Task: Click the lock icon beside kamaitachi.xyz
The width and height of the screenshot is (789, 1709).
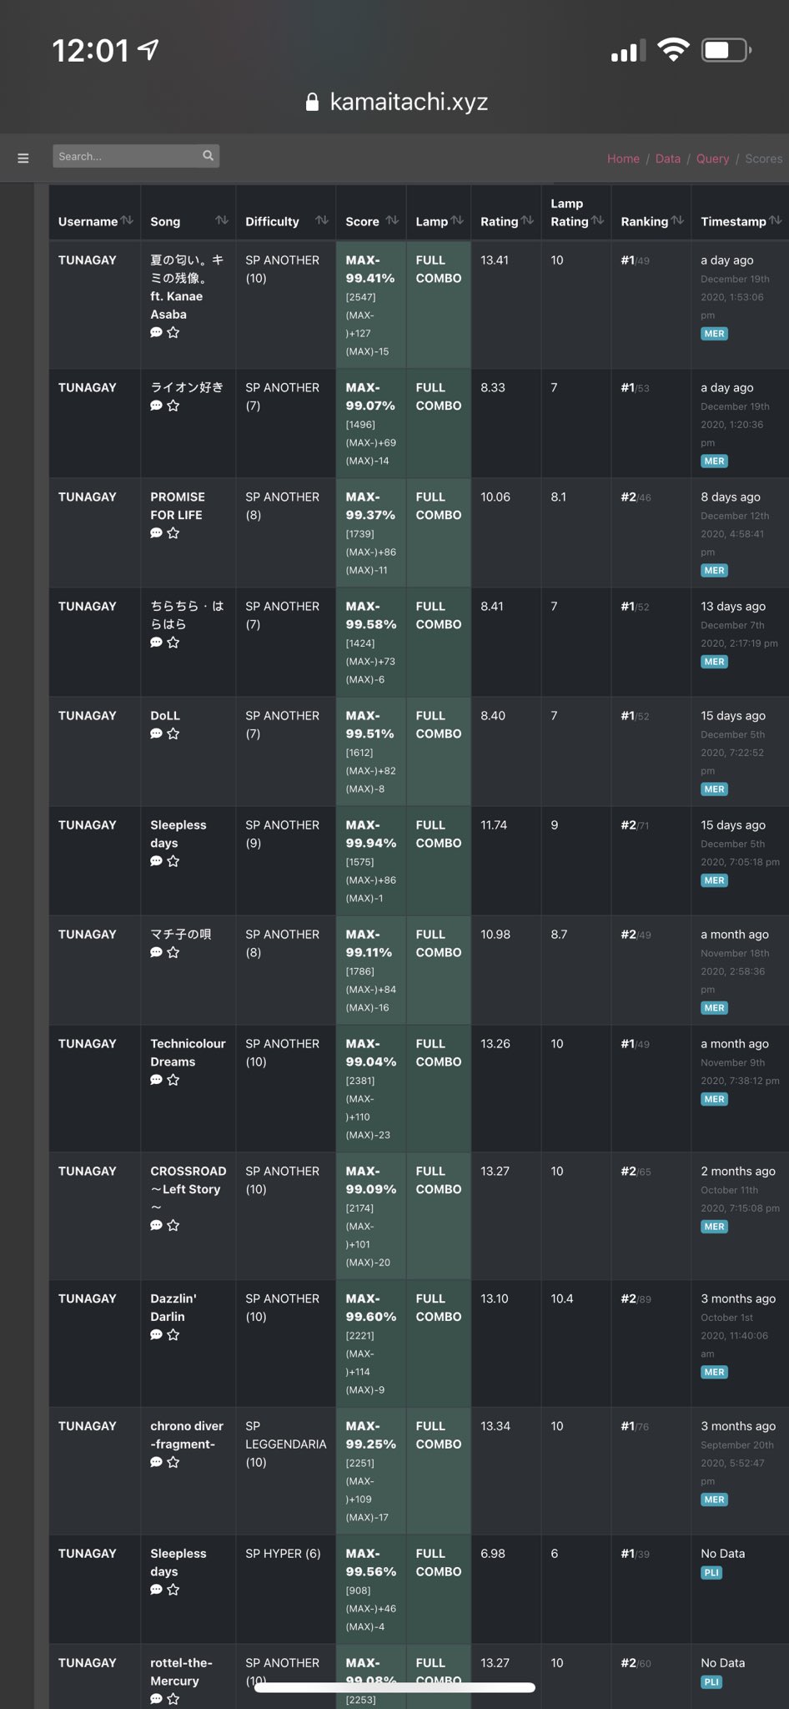Action: point(312,102)
